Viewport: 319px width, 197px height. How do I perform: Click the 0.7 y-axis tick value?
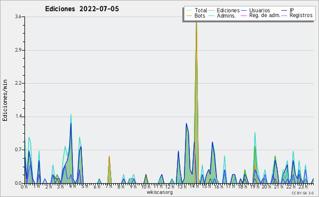point(18,150)
